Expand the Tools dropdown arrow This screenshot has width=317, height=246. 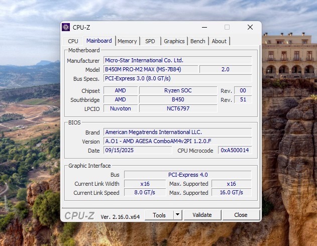[177, 215]
